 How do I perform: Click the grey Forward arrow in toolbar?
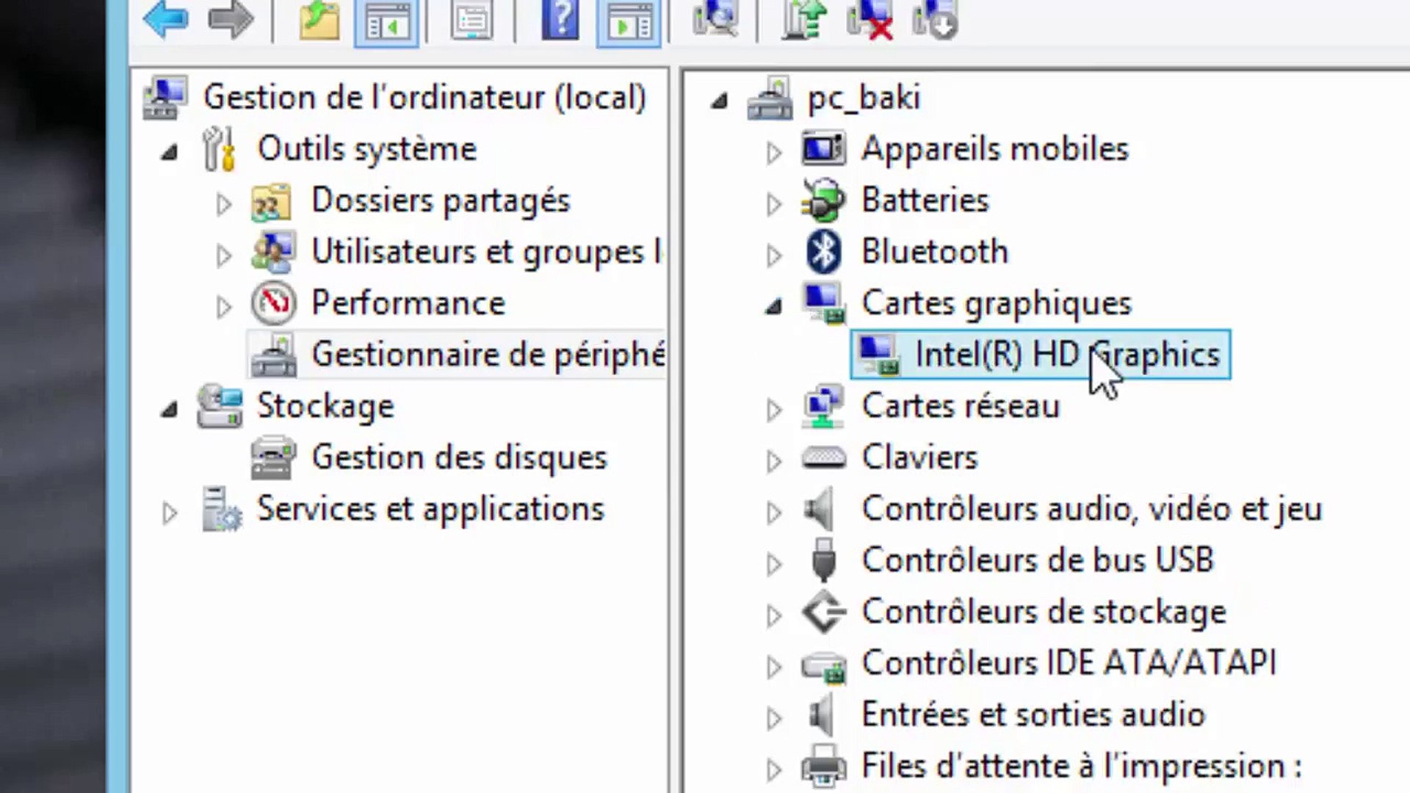point(231,20)
